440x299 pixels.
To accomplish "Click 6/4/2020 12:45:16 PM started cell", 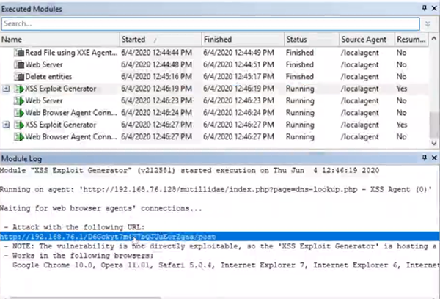I will pos(157,76).
